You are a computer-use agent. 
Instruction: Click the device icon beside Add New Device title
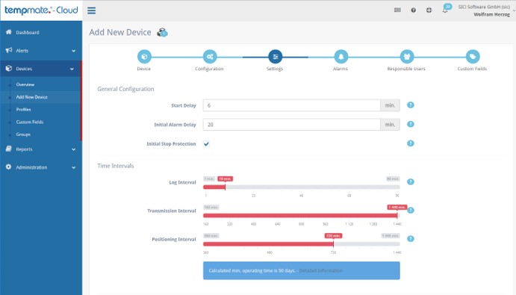[162, 32]
